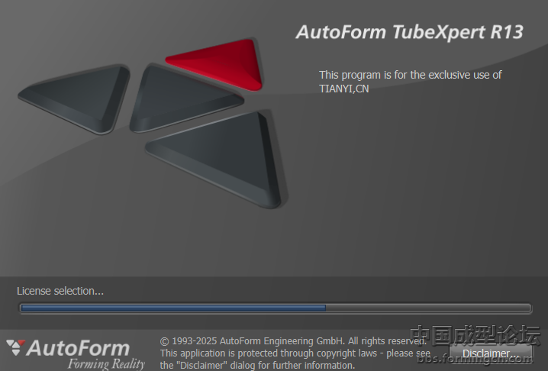This screenshot has height=371, width=548.
Task: Click the filled blue part of the progress bar
Action: click(172, 308)
